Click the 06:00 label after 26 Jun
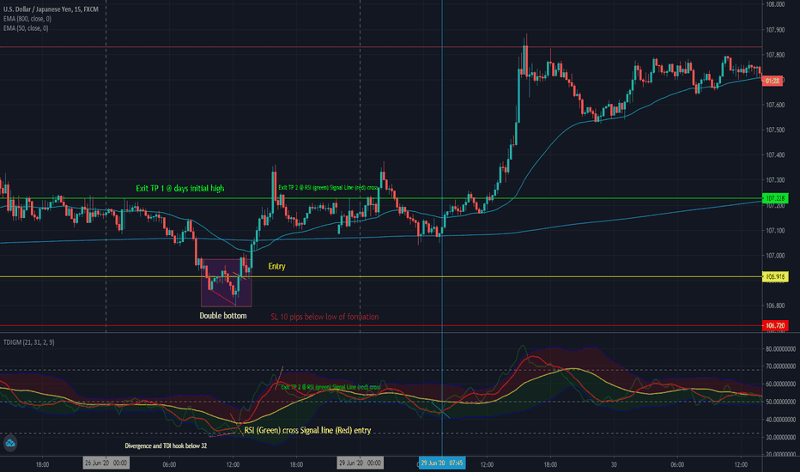This screenshot has width=800, height=472. [169, 464]
